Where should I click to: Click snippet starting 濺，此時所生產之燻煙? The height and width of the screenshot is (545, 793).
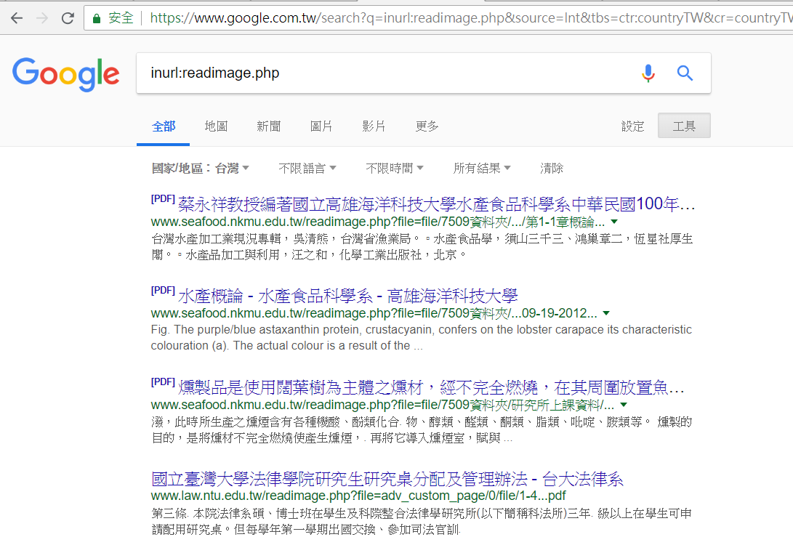422,429
